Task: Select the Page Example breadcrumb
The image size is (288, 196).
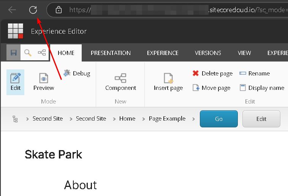Action: pyautogui.click(x=167, y=119)
